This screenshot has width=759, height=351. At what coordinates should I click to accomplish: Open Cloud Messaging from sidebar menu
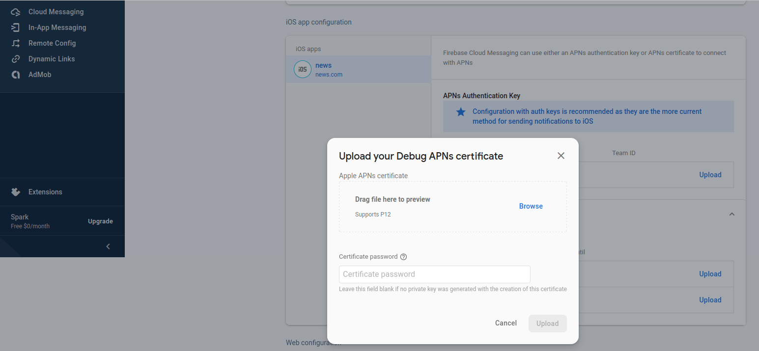tap(56, 12)
